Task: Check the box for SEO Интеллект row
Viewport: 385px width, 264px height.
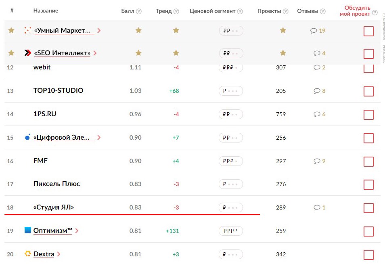Action: coord(368,54)
